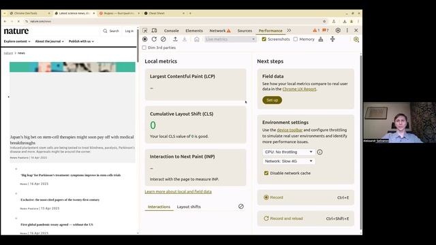
Task: Open the browser downloads icon
Action: tap(345, 21)
